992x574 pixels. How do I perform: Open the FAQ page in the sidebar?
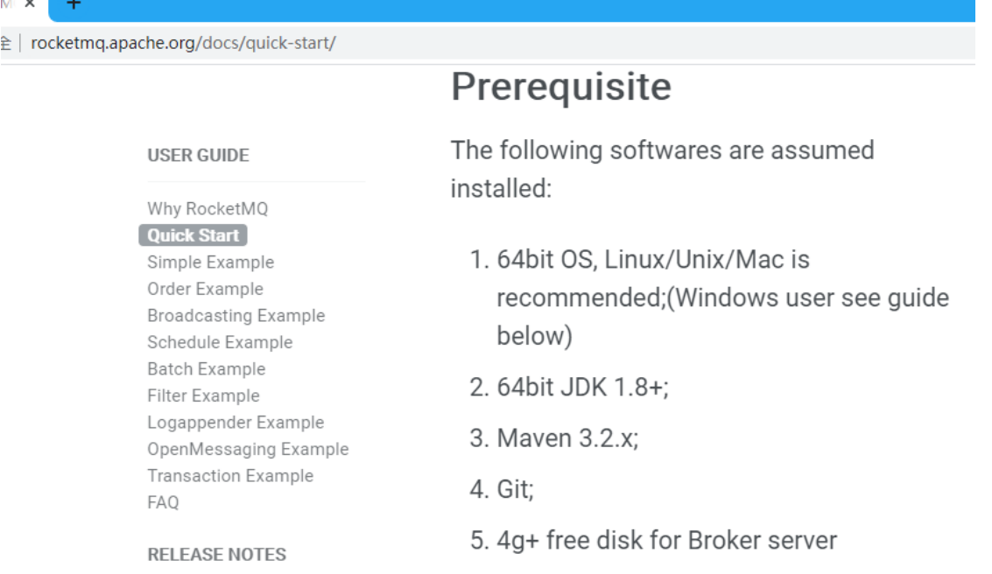163,502
